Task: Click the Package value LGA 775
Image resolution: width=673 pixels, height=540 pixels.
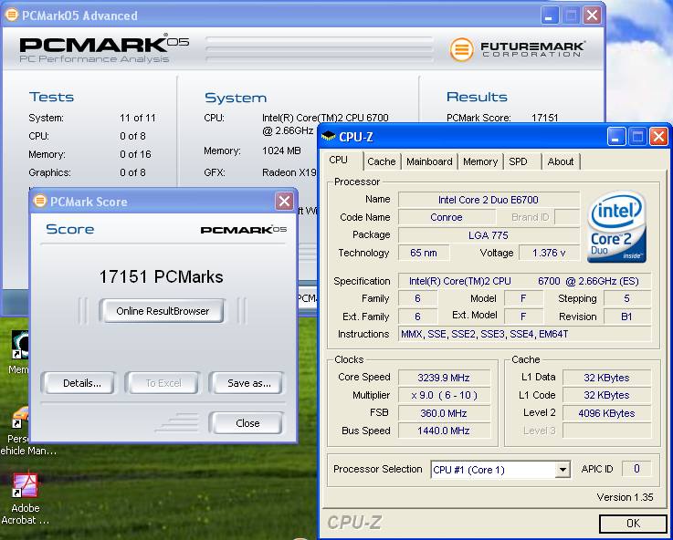Action: click(x=489, y=235)
